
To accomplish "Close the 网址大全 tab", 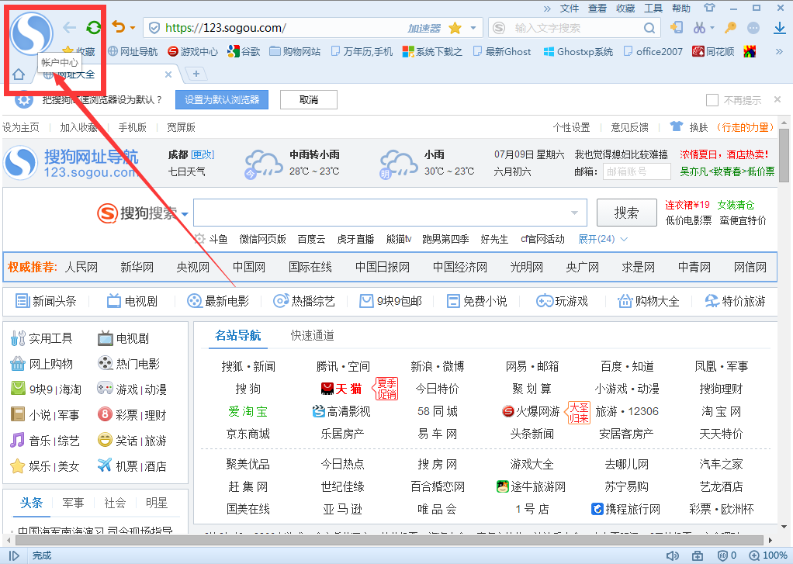I will tap(168, 74).
